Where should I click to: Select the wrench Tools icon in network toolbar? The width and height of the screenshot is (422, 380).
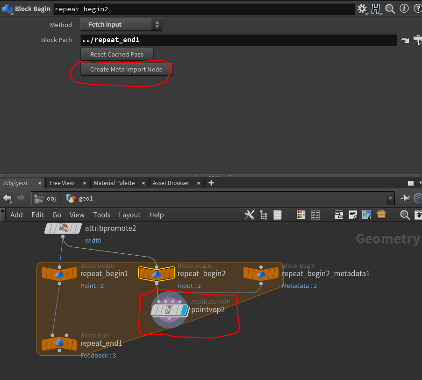click(249, 215)
